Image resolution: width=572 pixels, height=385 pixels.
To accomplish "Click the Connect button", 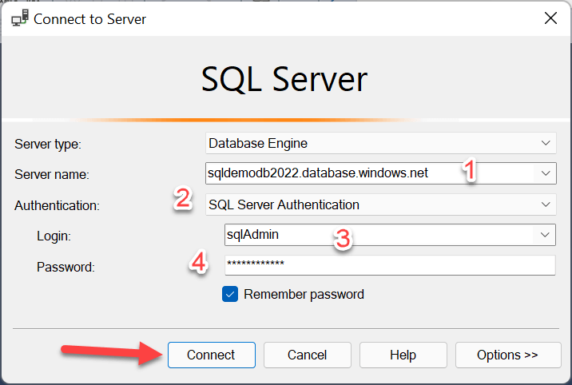I will point(212,355).
